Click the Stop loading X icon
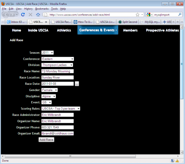 click(x=30, y=14)
